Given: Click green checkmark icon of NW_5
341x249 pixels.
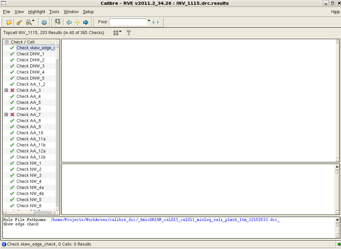Looking at the screenshot, I should pyautogui.click(x=12, y=200).
